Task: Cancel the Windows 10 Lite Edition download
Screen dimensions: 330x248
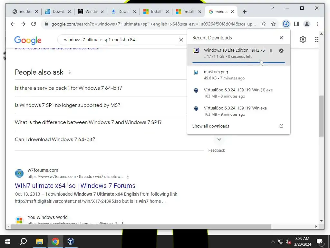Action: coord(281,51)
